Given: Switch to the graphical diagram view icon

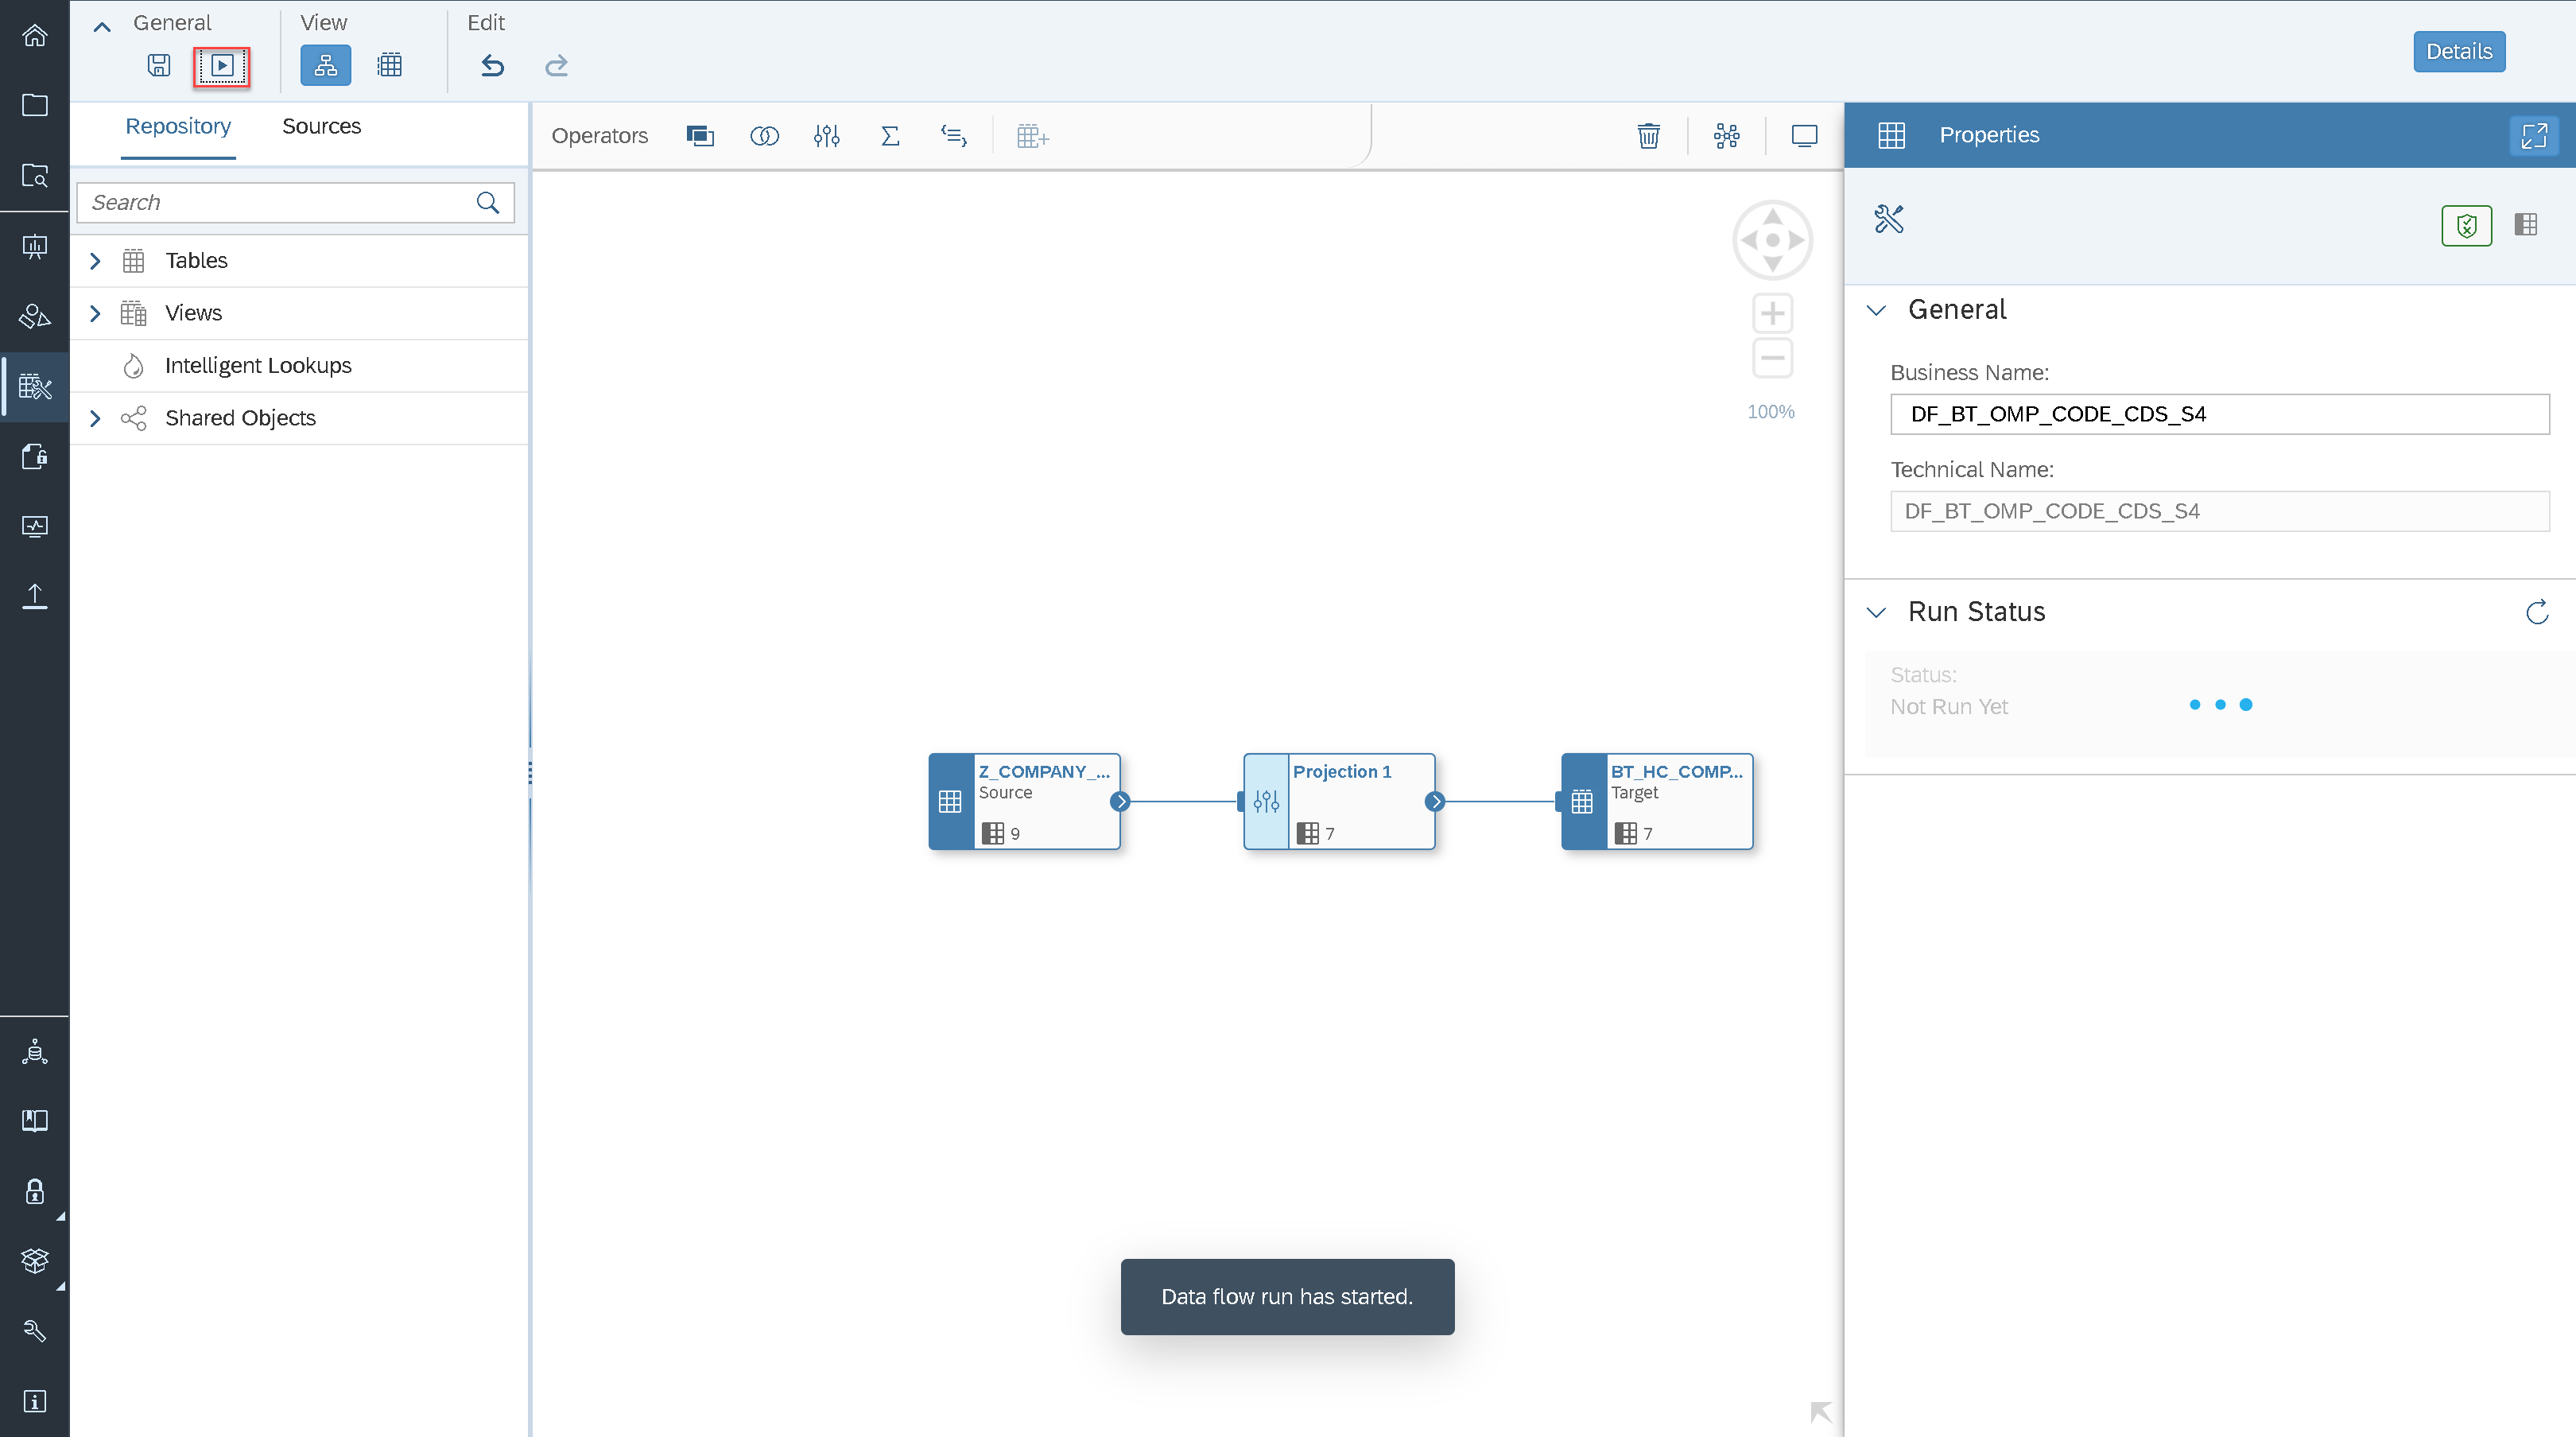Looking at the screenshot, I should (x=326, y=66).
